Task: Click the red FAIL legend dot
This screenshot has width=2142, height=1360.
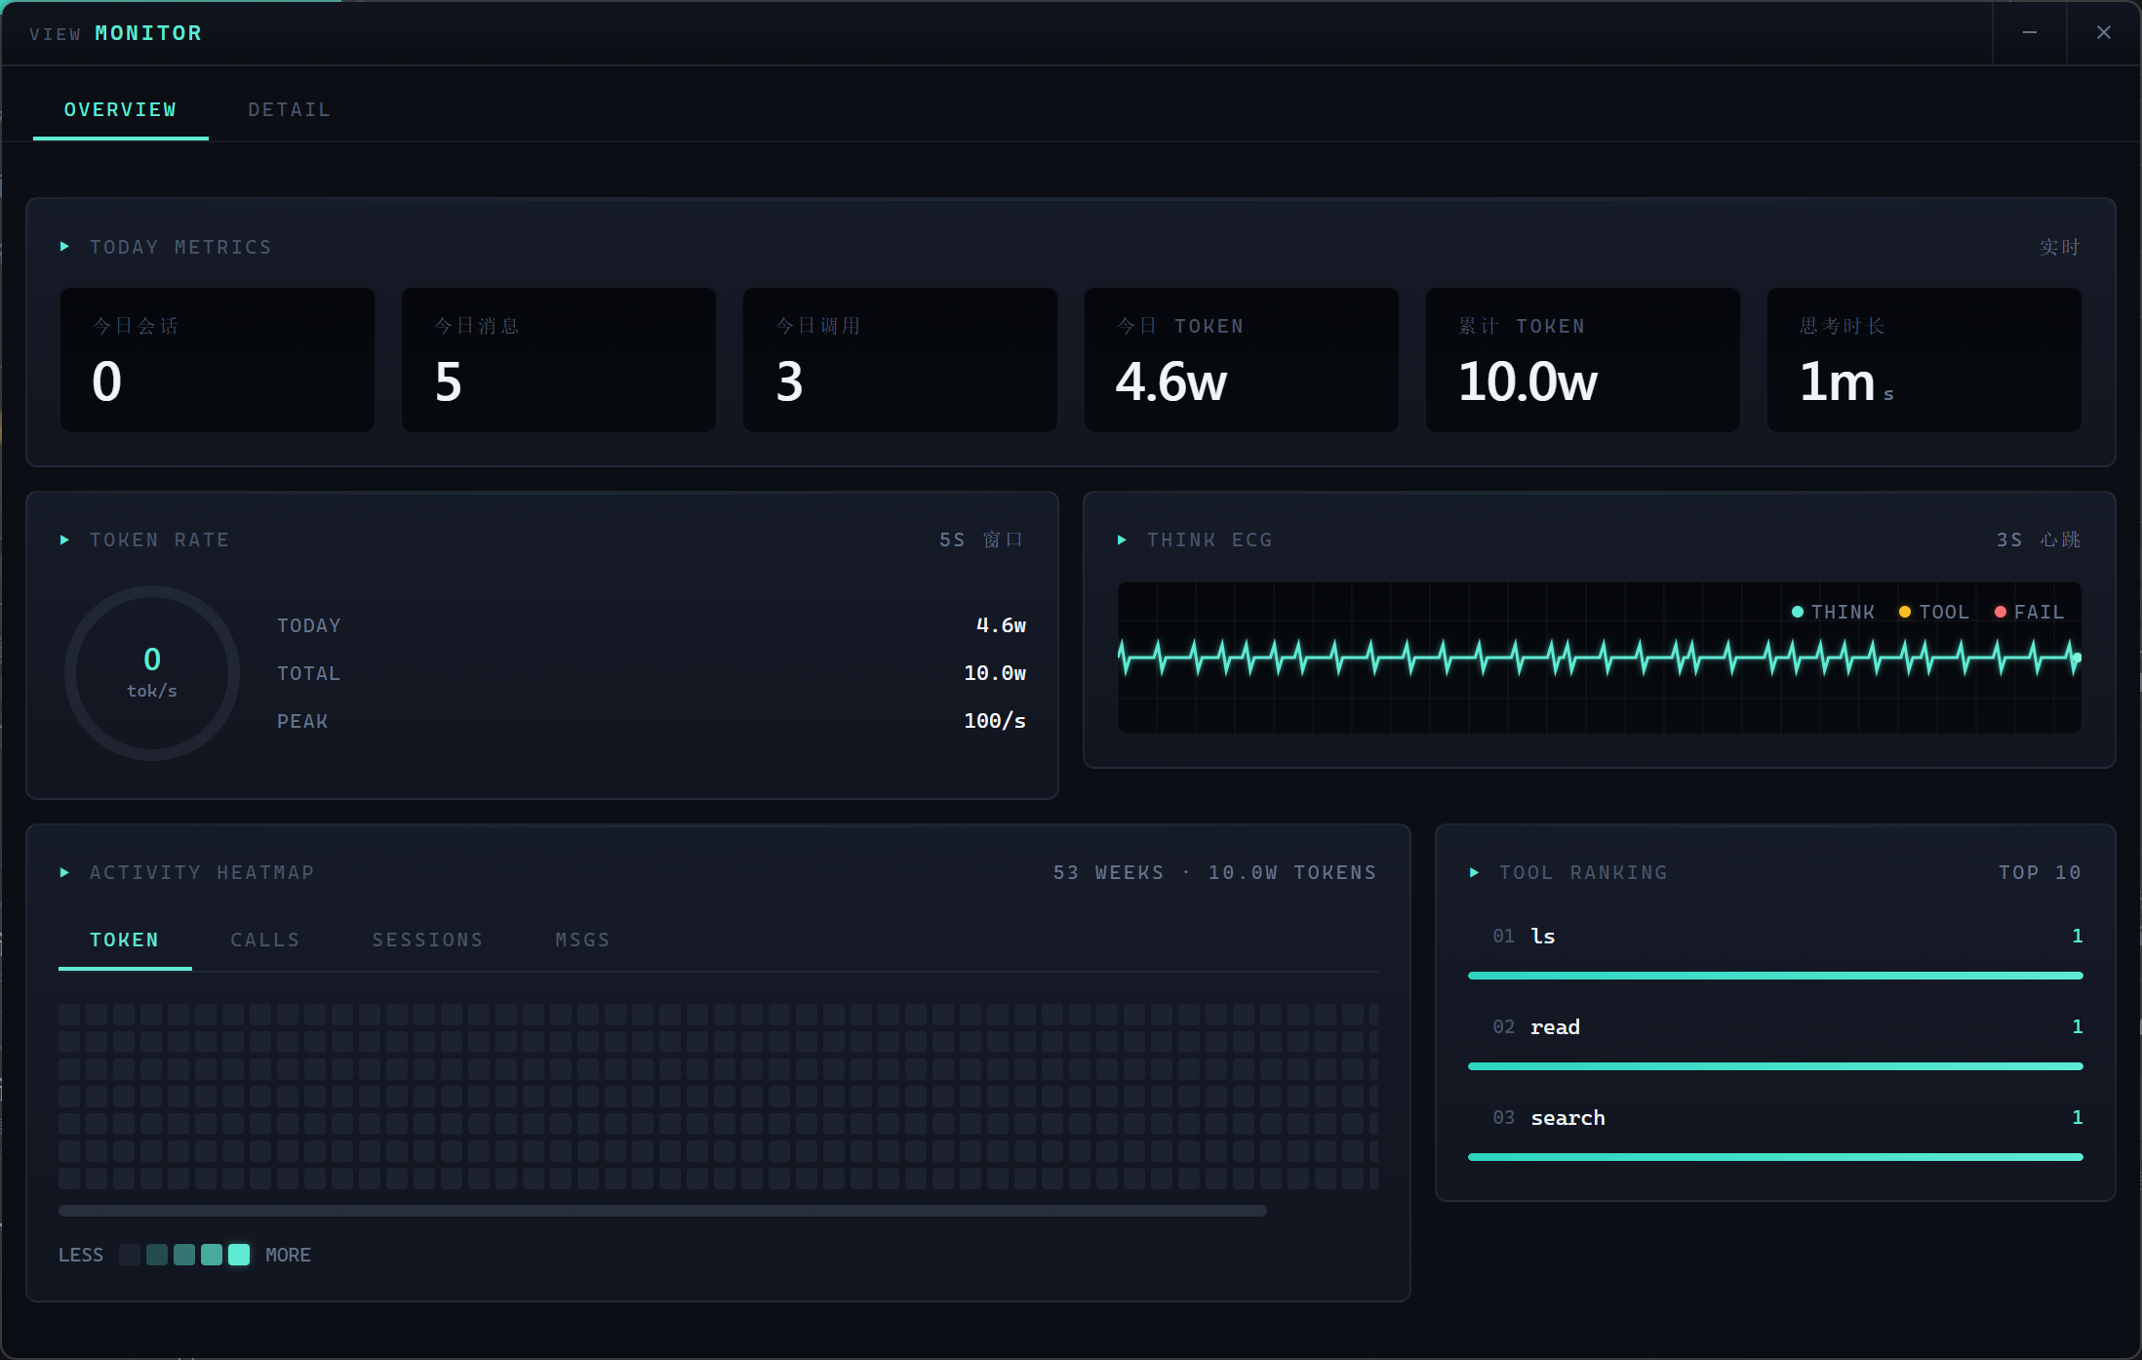Action: coord(2001,612)
